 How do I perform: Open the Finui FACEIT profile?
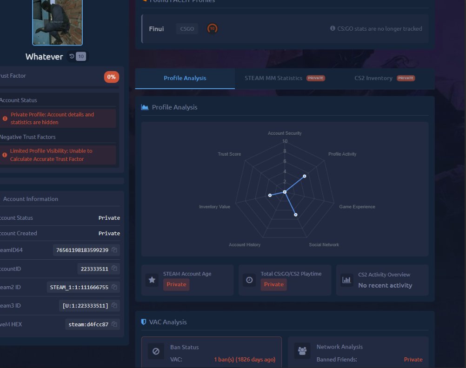tap(156, 29)
